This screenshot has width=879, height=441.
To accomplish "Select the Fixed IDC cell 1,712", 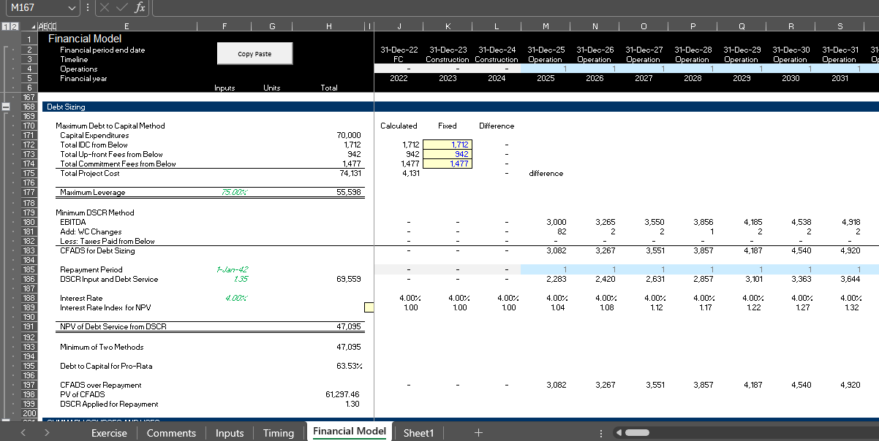I will pos(448,145).
